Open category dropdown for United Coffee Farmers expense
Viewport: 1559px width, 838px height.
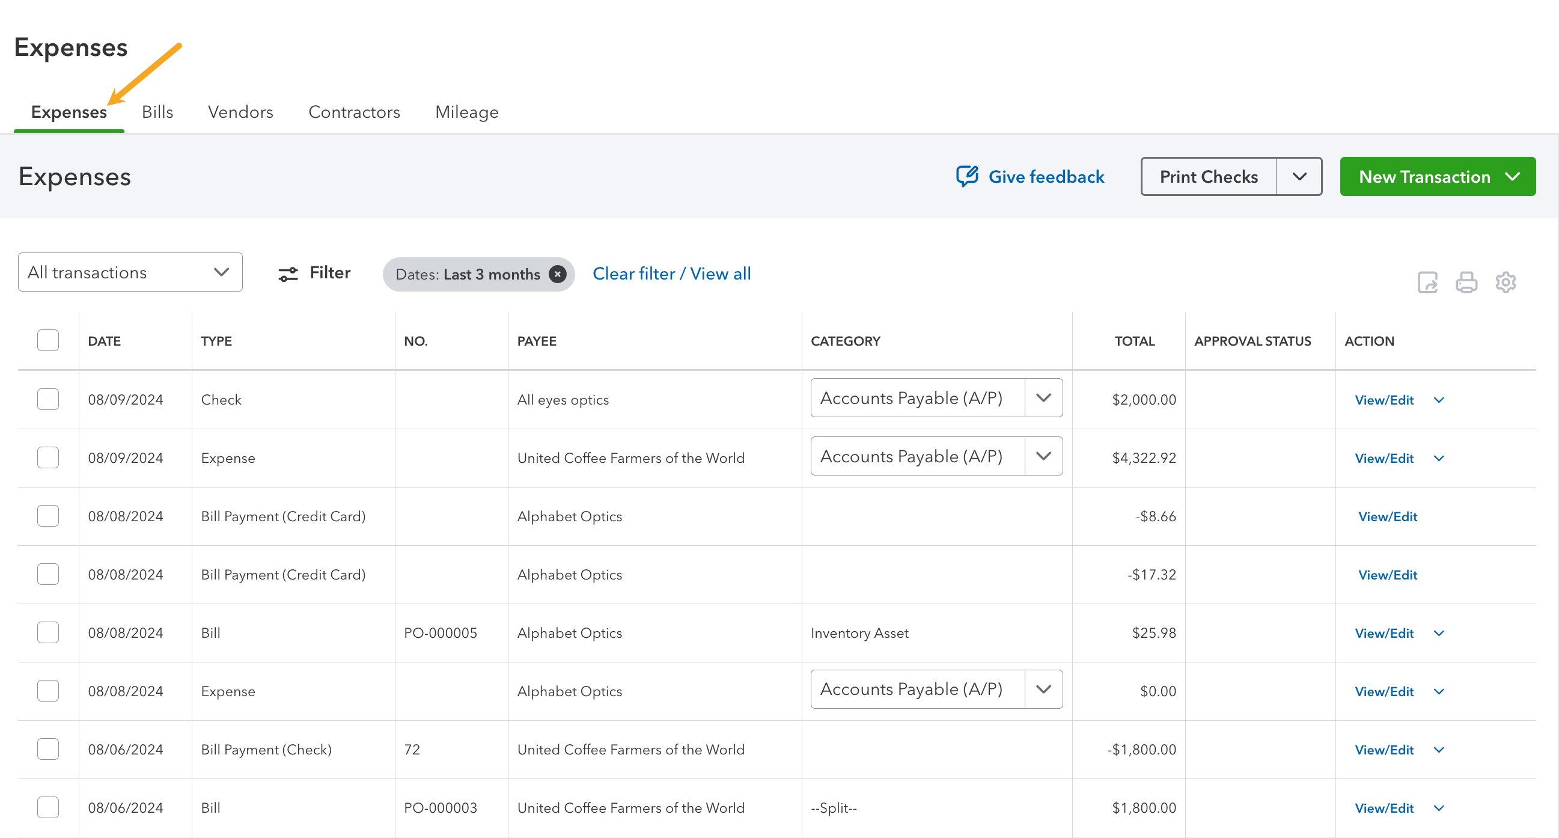1043,456
